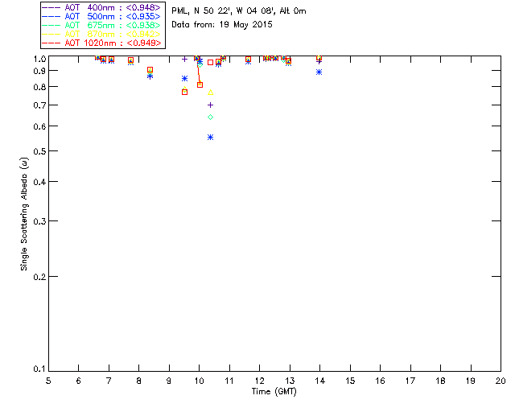The image size is (515, 412).
Task: Select the 'Data from: 19 May 2015' text
Action: point(222,25)
